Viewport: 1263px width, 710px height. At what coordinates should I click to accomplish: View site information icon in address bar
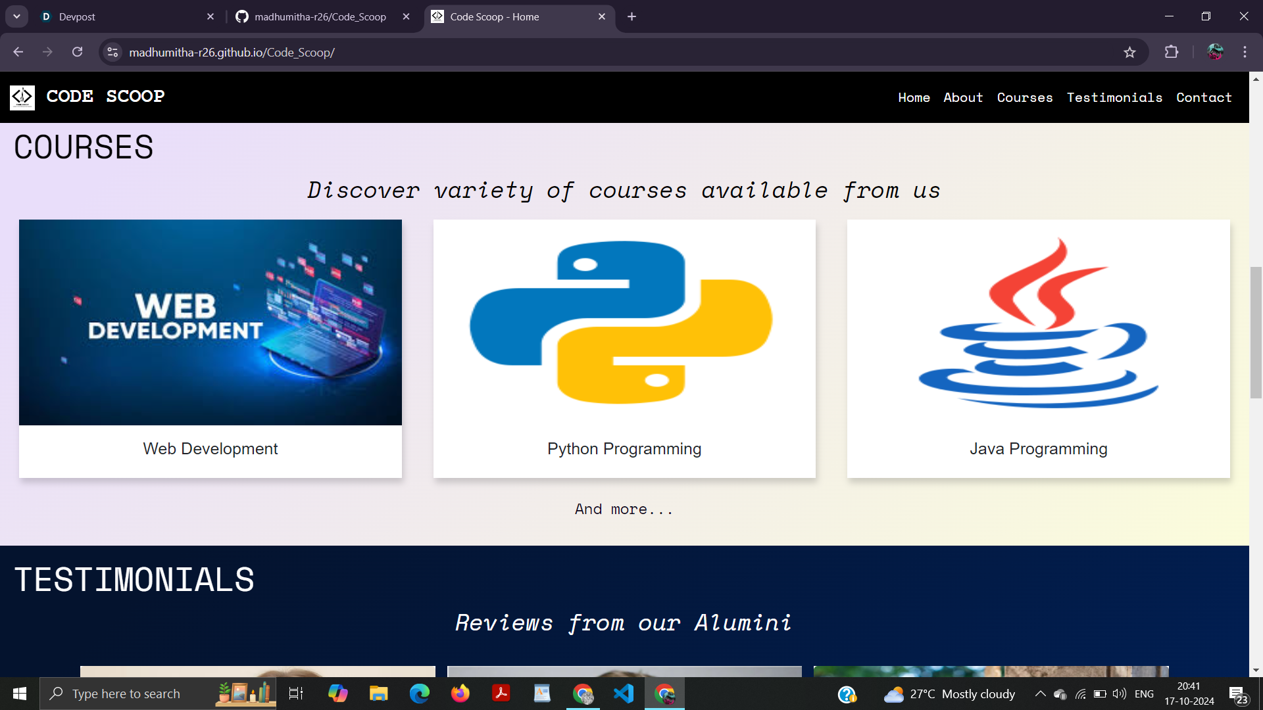(113, 53)
